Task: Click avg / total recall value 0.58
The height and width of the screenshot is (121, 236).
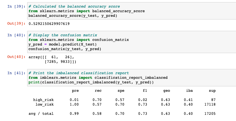Action: click(x=97, y=114)
